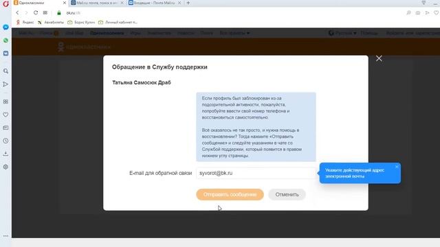
Task: Close the Одноклассники tab
Action: click(65, 3)
